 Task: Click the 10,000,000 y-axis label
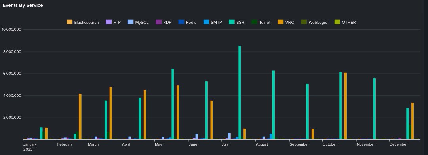11,29
